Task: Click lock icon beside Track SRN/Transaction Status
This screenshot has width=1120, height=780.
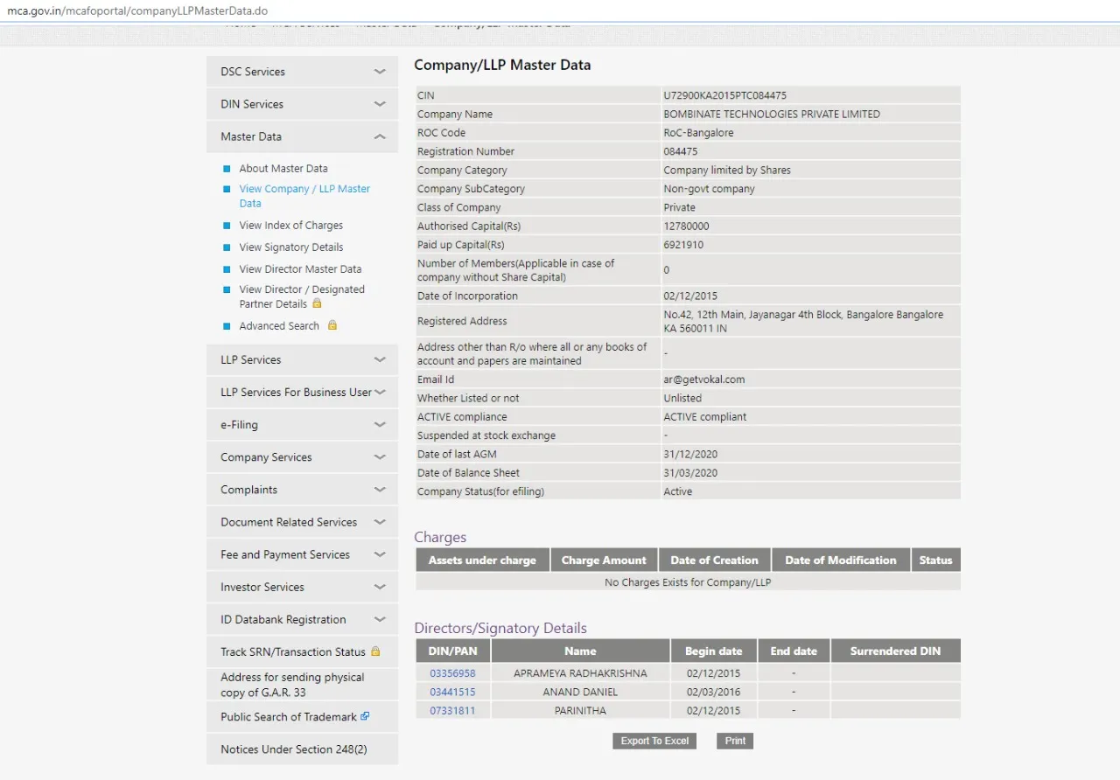Action: click(x=375, y=651)
